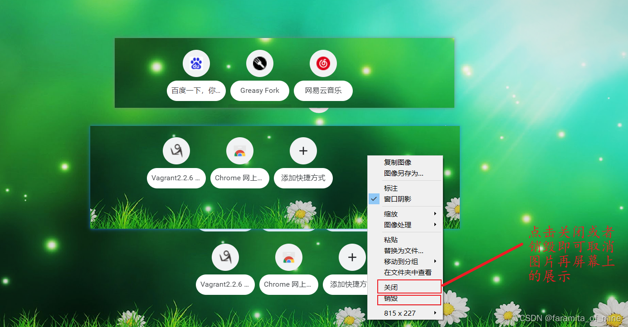This screenshot has height=327, width=628.
Task: Click the Baidu paw icon
Action: [x=196, y=63]
